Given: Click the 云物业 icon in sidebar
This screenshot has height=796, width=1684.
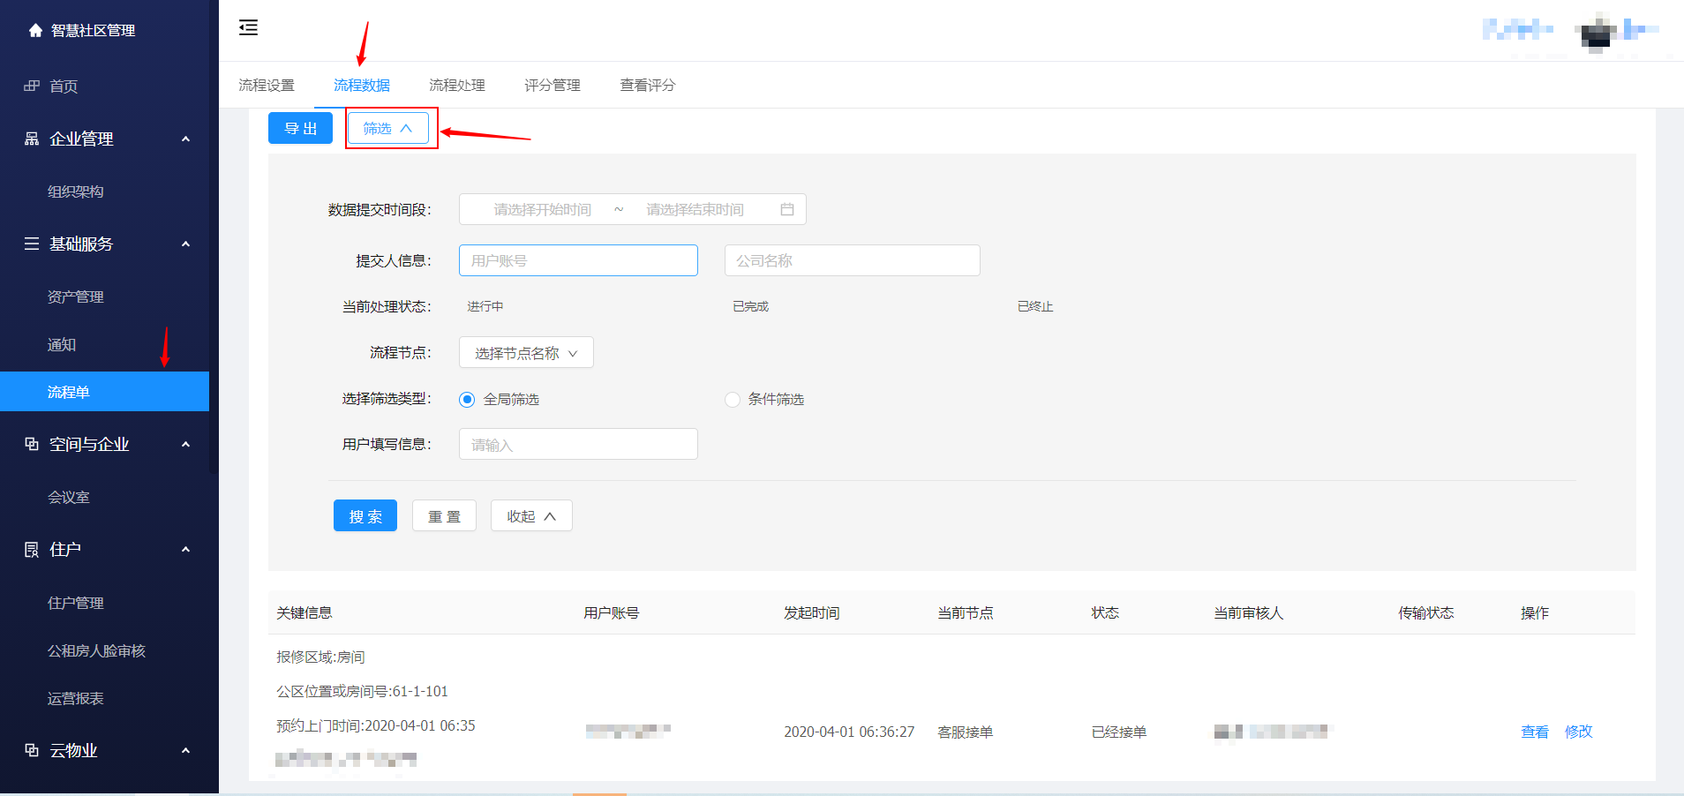Looking at the screenshot, I should [32, 751].
